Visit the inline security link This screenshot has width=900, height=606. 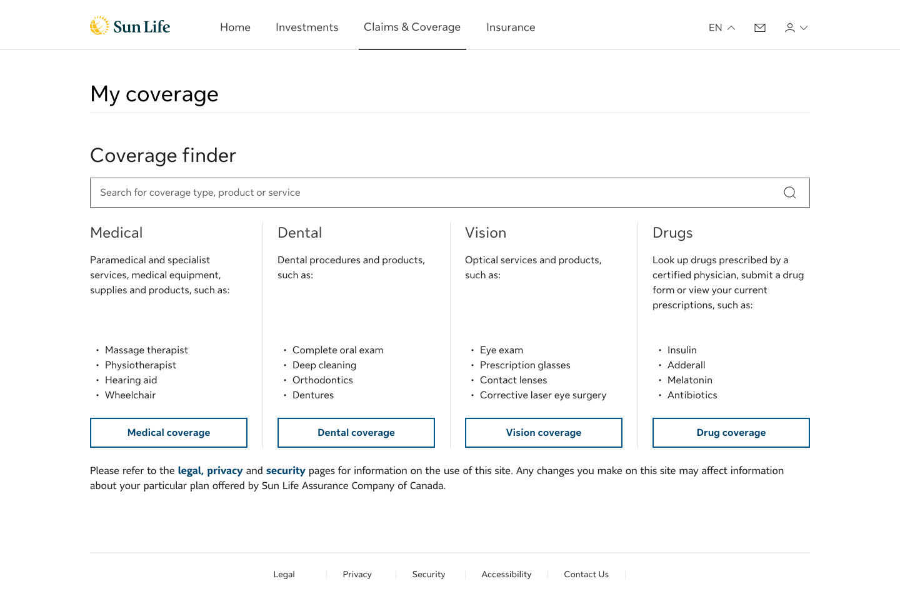(x=286, y=471)
